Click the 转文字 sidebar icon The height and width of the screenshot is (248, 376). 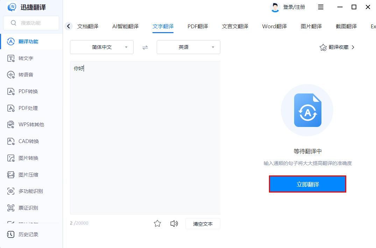click(x=11, y=58)
